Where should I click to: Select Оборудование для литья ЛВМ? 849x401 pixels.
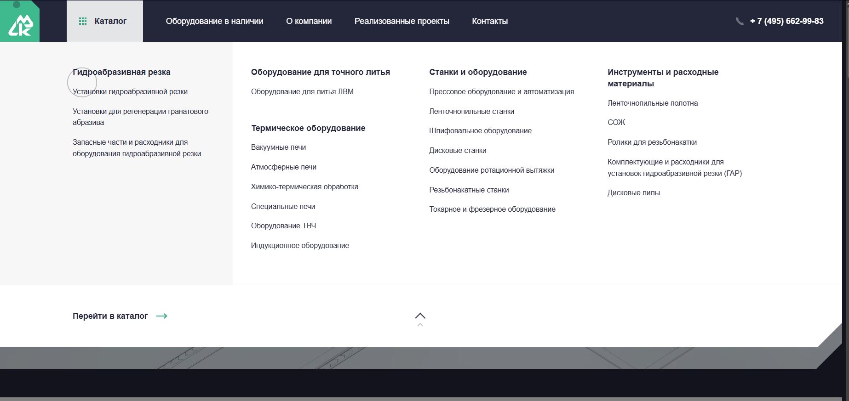coord(302,92)
